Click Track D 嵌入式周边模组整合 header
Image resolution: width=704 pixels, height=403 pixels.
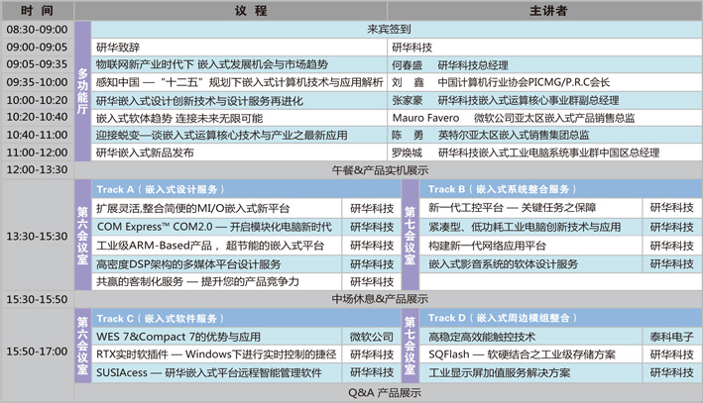pyautogui.click(x=561, y=318)
